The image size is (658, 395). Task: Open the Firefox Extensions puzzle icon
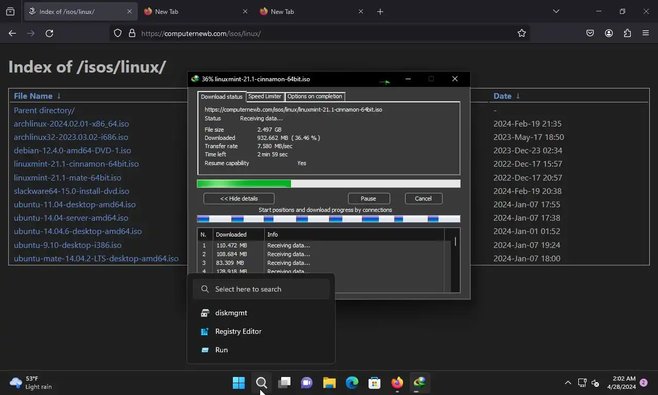(627, 33)
